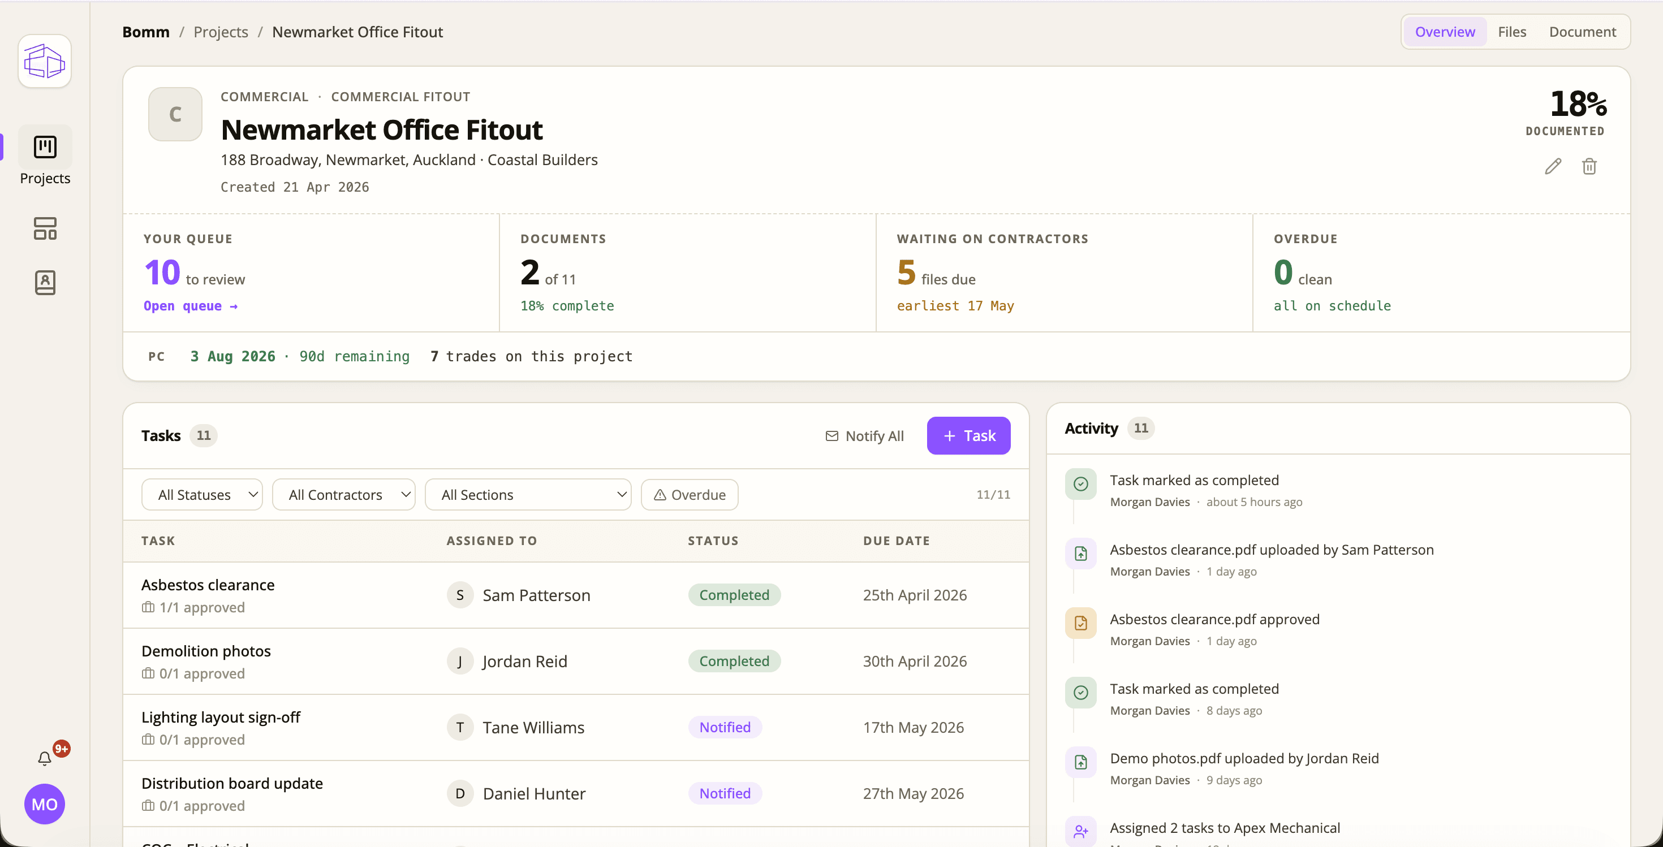The width and height of the screenshot is (1663, 847).
Task: Click the 25th April 2026 due date
Action: (x=915, y=595)
